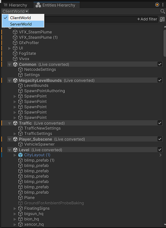The image size is (166, 228).
Task: Toggle the Player_Subscene checkbox
Action: point(160,139)
